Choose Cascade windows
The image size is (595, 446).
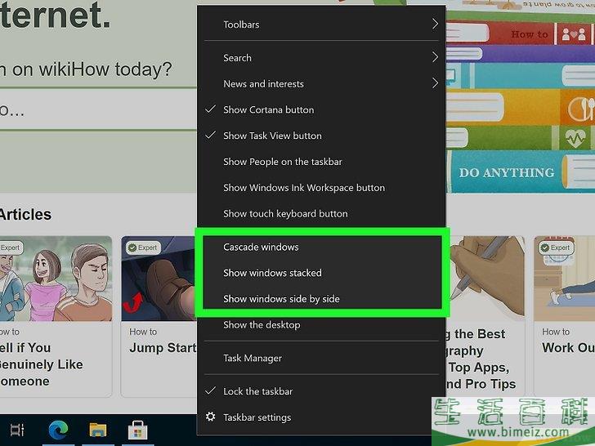[x=322, y=247]
